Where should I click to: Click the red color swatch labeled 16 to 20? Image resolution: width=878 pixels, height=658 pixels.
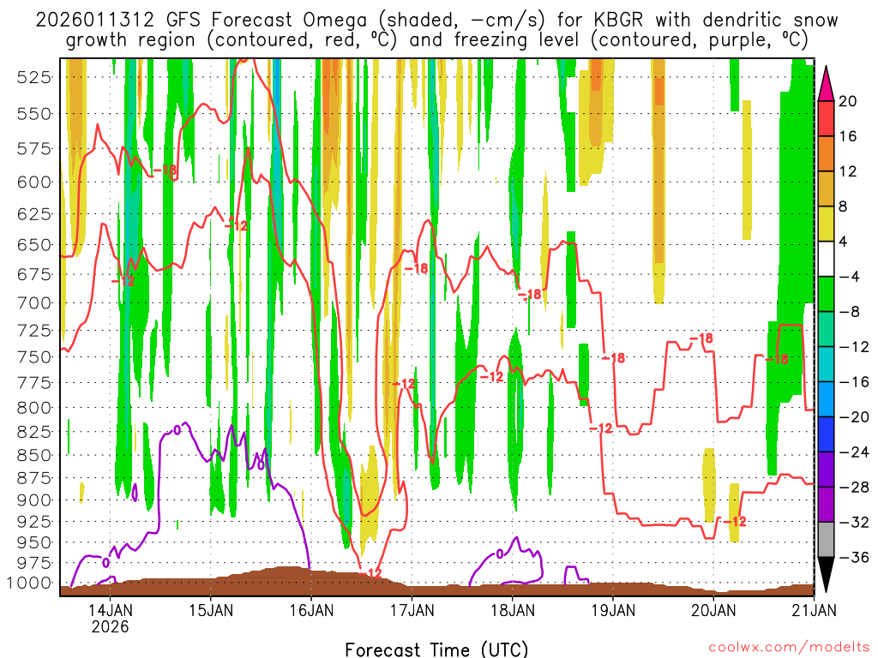(826, 118)
